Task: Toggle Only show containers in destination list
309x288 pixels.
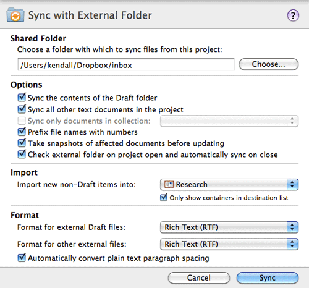Action: [164, 197]
